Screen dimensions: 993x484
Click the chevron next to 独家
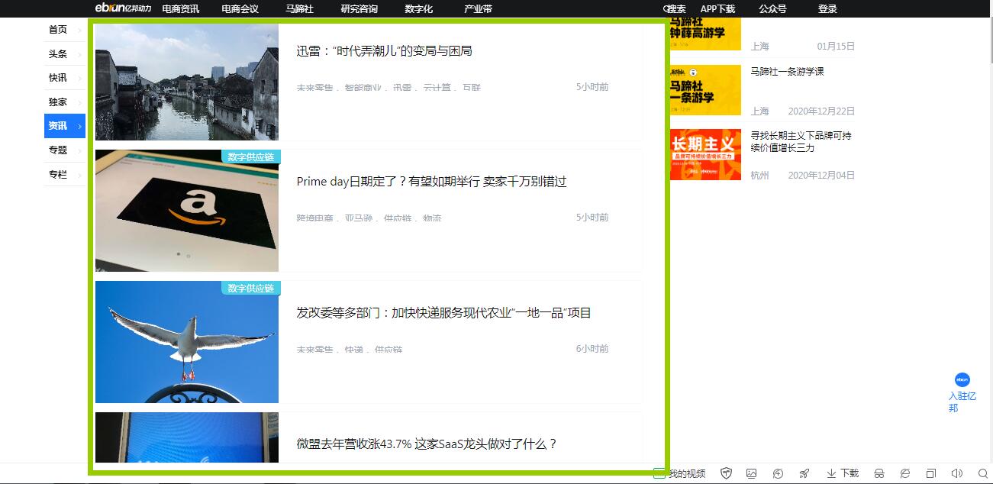79,103
